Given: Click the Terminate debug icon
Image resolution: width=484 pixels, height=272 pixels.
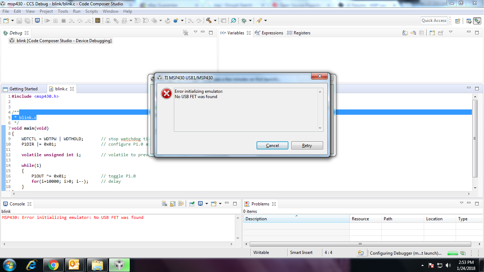Looking at the screenshot, I should pyautogui.click(x=63, y=21).
